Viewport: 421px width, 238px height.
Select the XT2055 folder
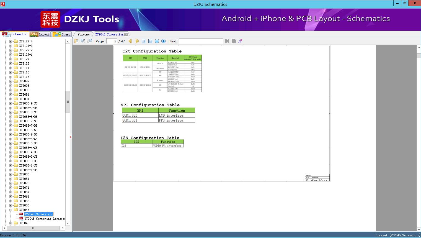pos(24,201)
